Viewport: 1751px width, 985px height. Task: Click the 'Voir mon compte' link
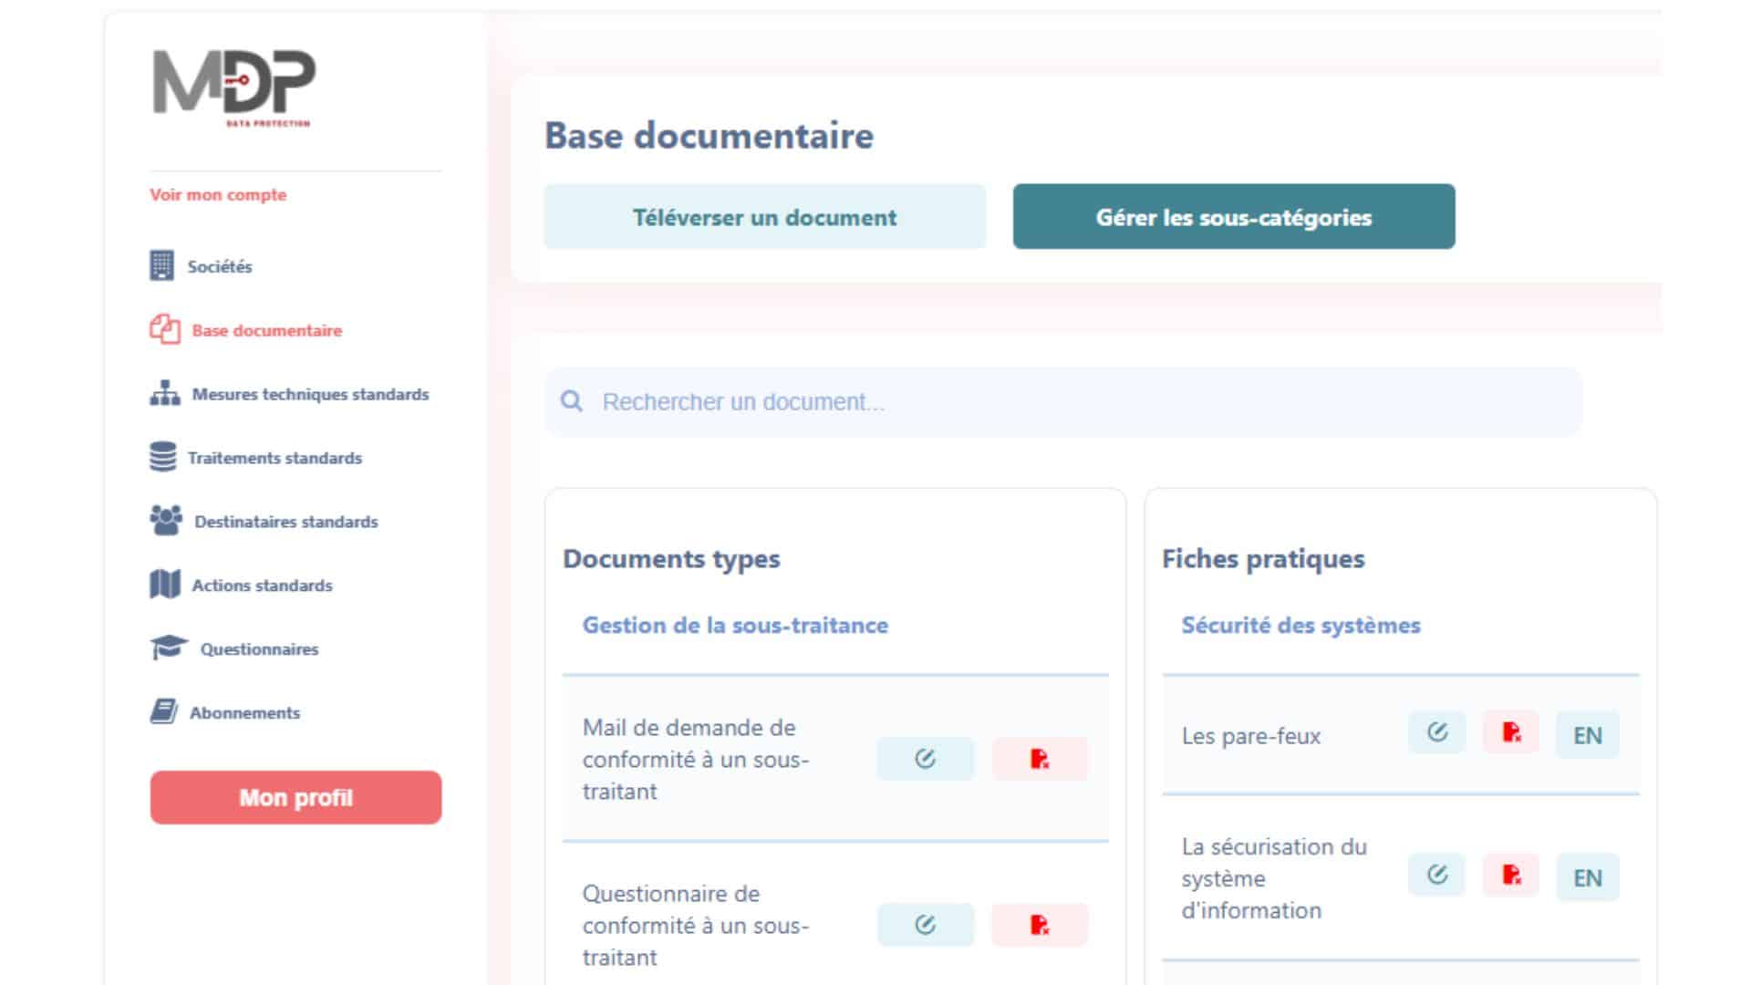tap(219, 193)
